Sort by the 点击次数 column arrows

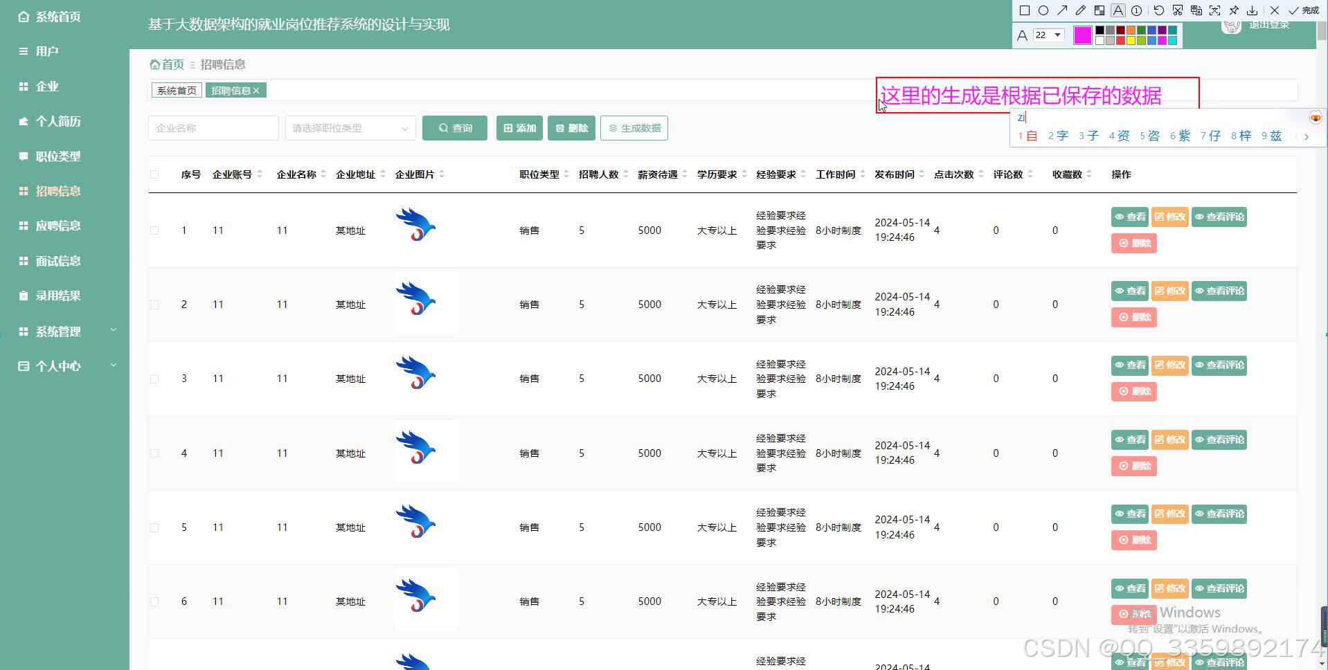(981, 174)
